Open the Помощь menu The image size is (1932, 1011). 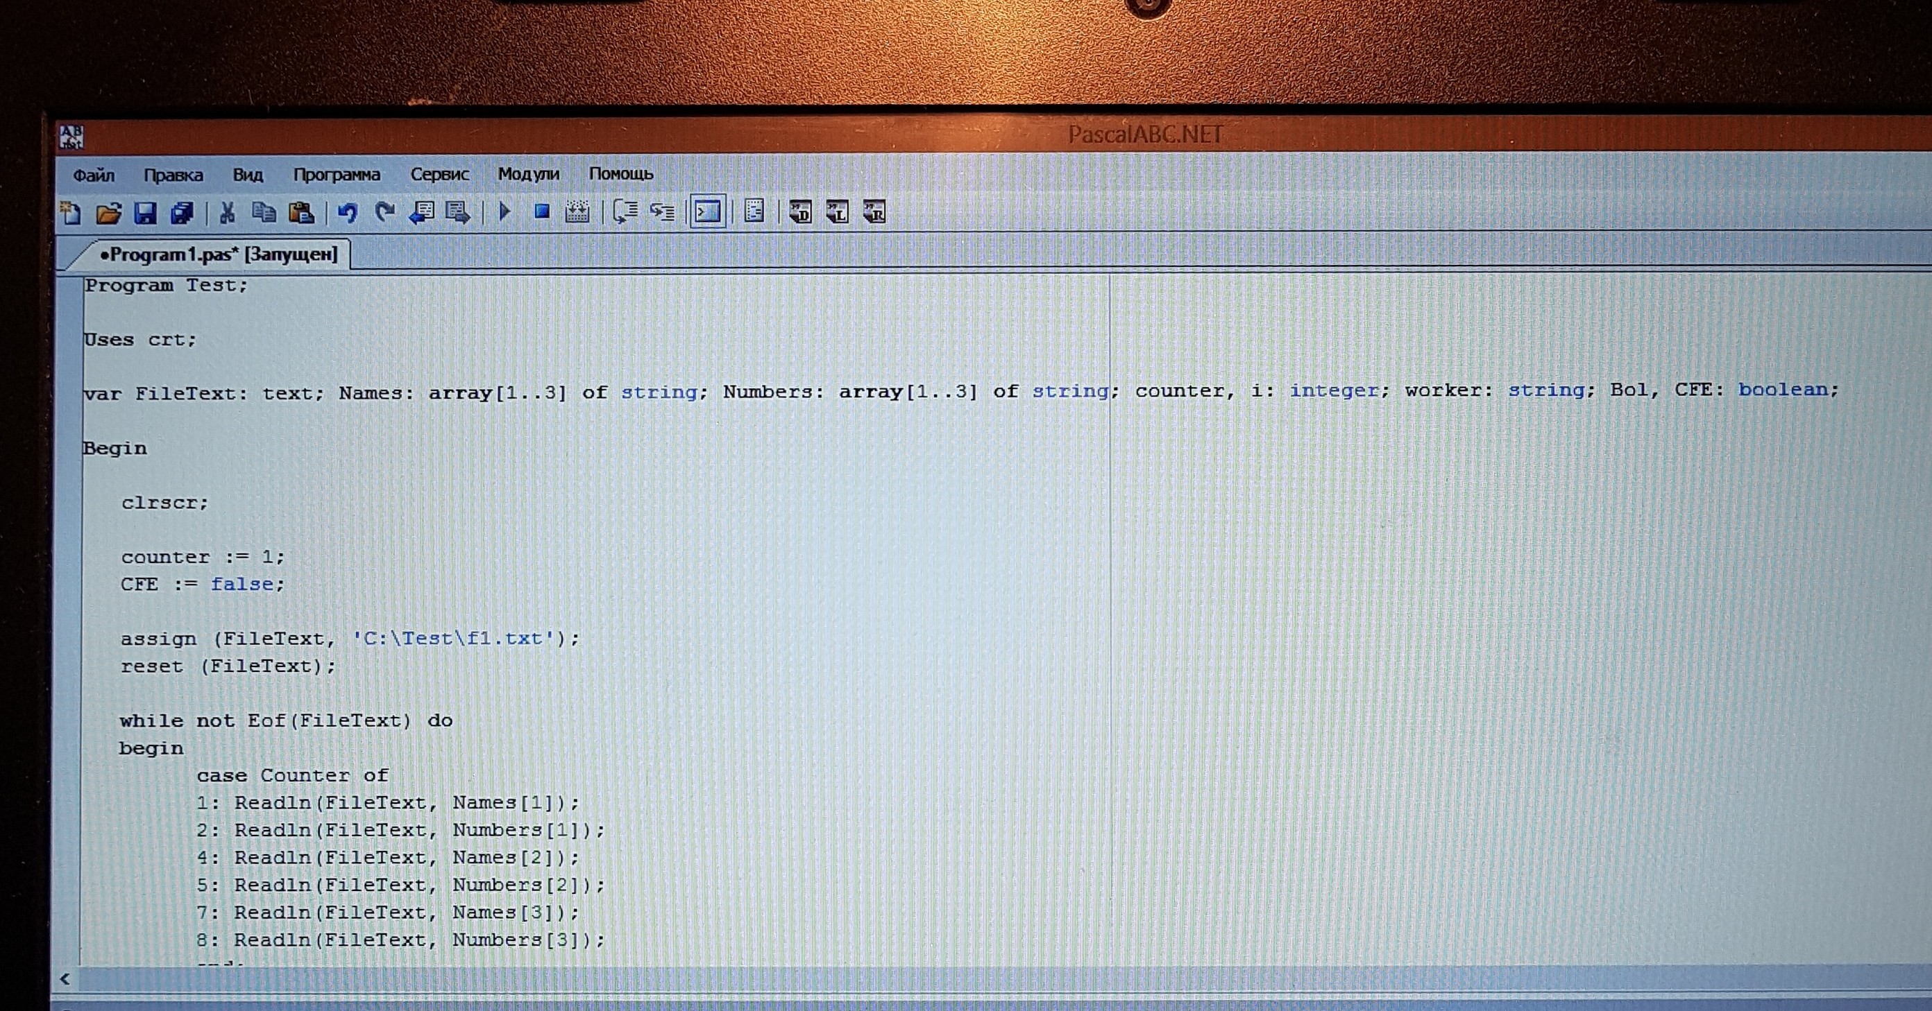(x=620, y=174)
